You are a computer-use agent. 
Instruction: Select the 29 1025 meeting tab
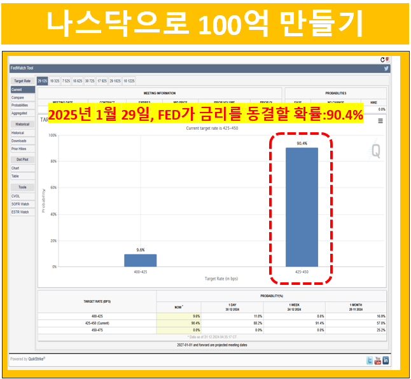tap(115, 81)
